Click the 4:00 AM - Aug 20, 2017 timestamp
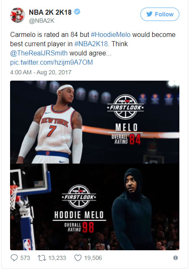The image size is (189, 270). [x=41, y=72]
